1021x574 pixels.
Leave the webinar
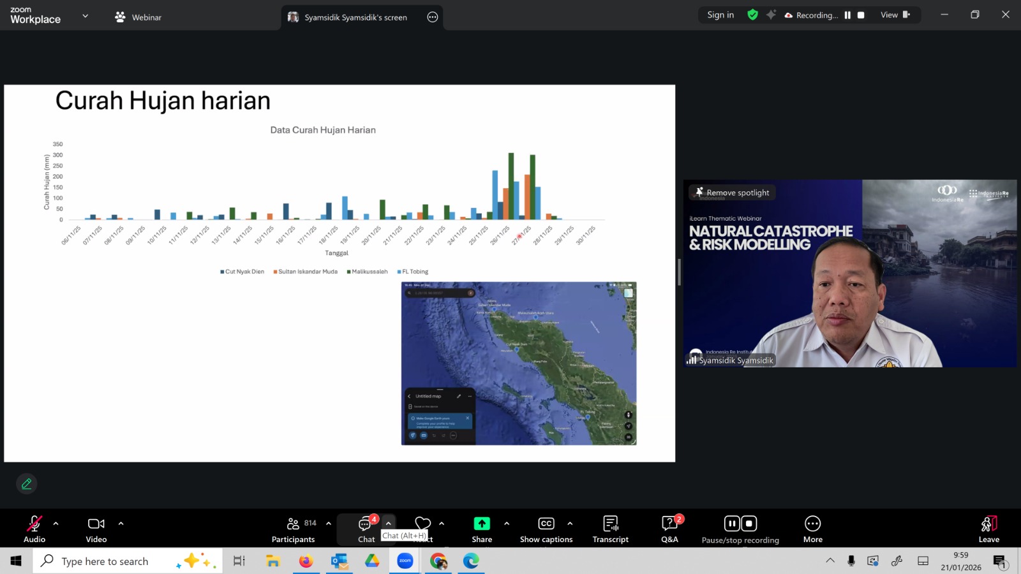tap(988, 524)
